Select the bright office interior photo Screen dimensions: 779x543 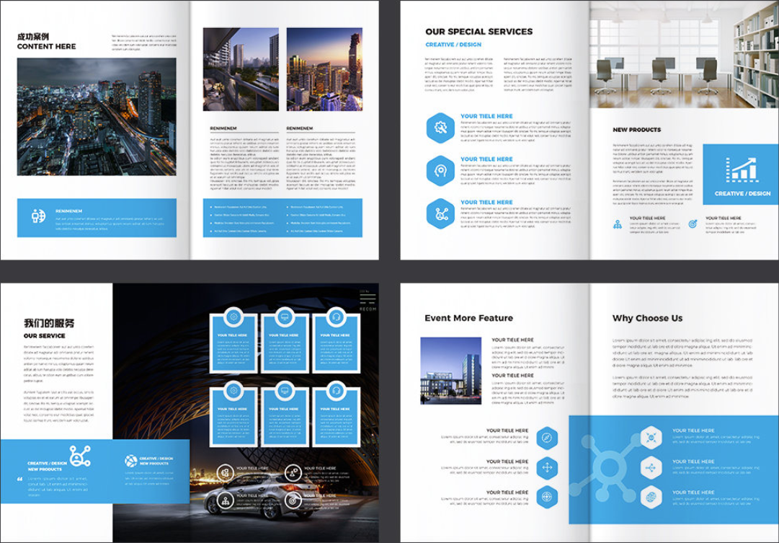tap(684, 53)
